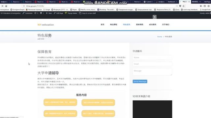Open the Определение координат bookmark
The width and height of the screenshot is (211, 118).
point(125,10)
